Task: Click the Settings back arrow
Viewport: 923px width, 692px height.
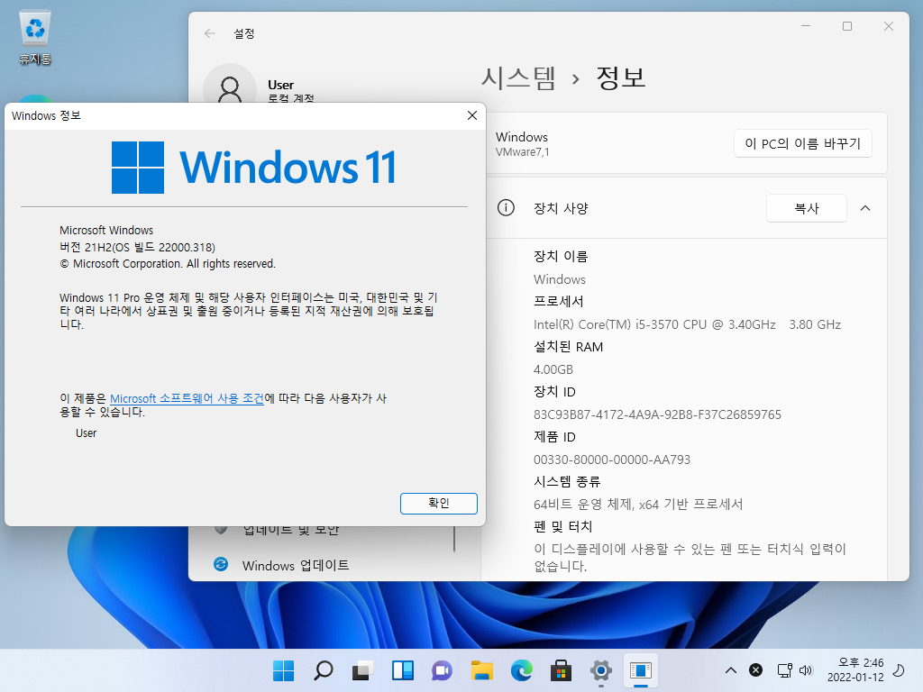Action: point(209,33)
